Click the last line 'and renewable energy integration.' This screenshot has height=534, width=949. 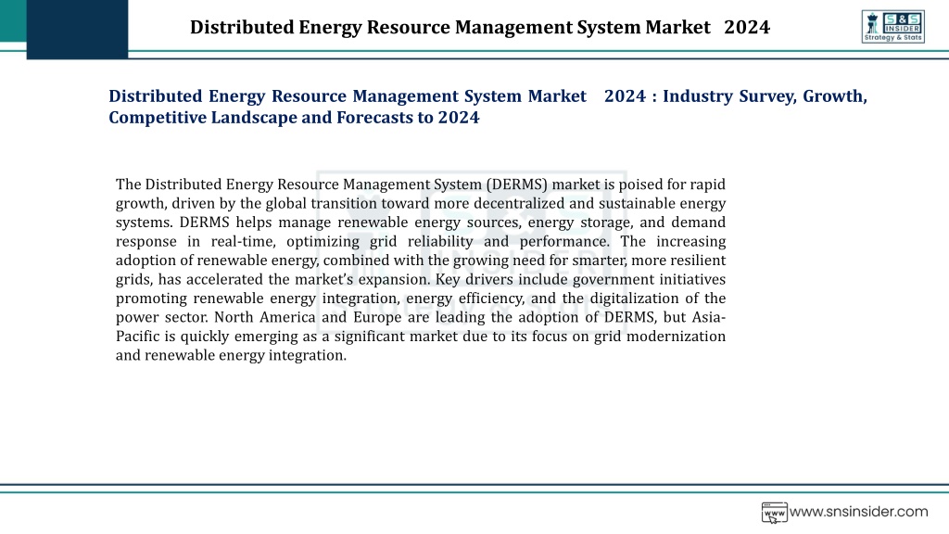coord(231,355)
